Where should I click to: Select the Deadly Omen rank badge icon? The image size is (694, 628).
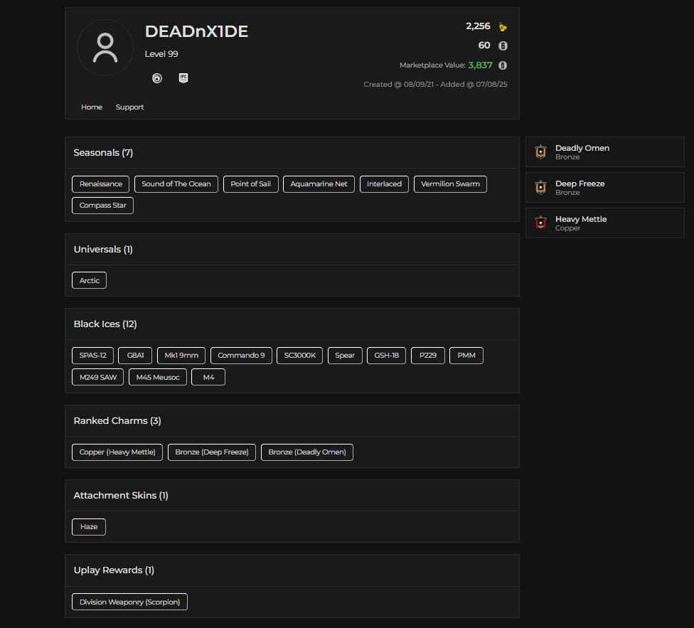coord(539,151)
